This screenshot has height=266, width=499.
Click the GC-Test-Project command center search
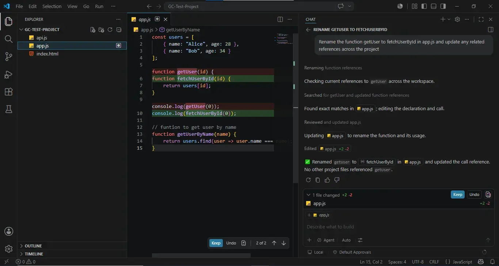pos(250,6)
